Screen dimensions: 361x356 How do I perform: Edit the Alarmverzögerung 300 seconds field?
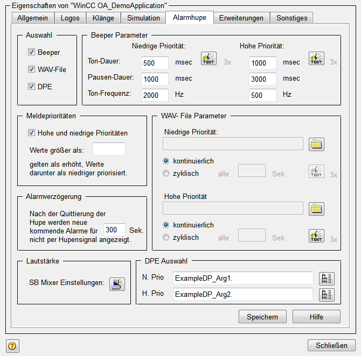(x=114, y=230)
